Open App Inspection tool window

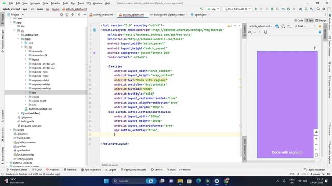[91, 170]
